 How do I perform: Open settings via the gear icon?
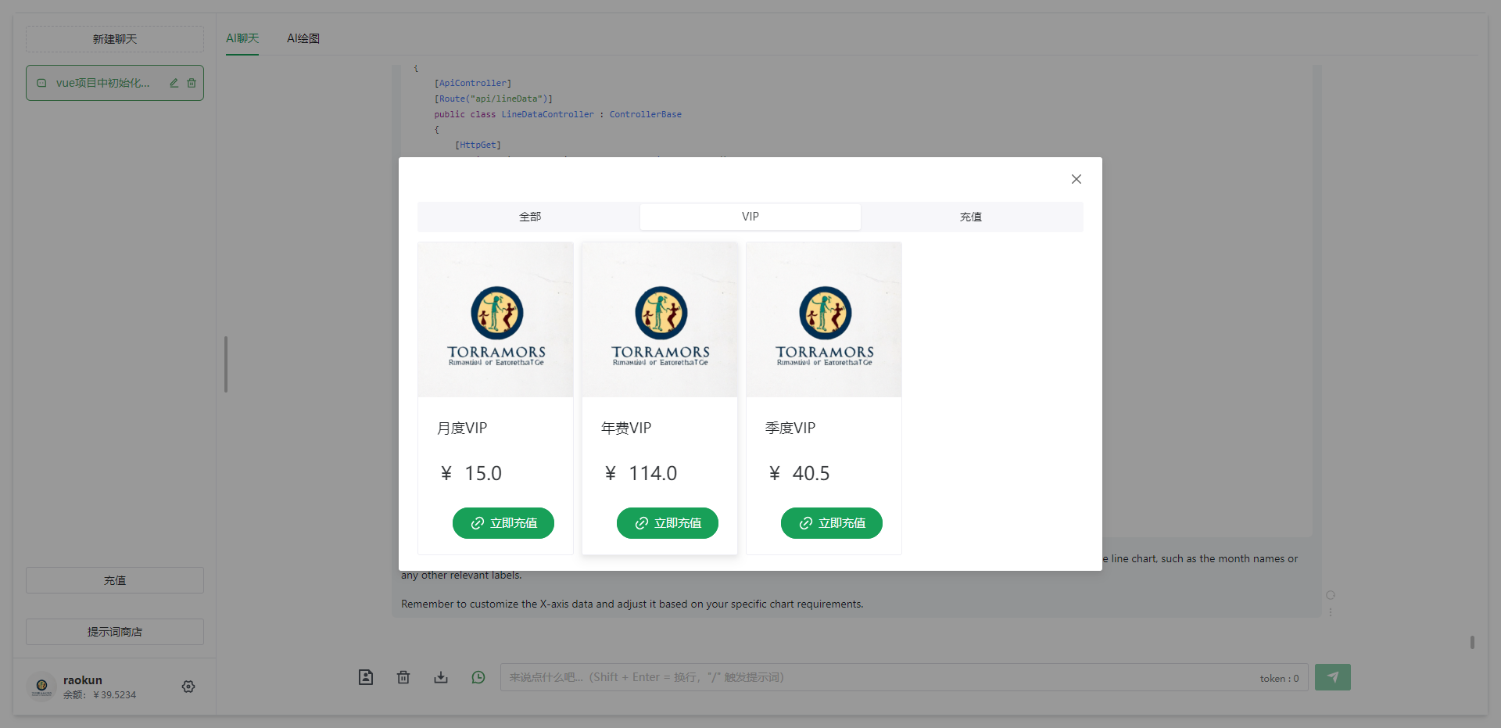(x=188, y=687)
